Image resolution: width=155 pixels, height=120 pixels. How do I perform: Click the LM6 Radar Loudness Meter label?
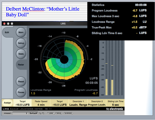click(x=23, y=109)
